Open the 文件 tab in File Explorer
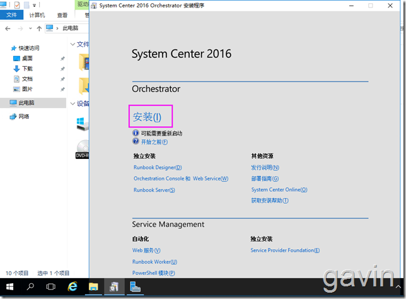This screenshot has height=299, width=406. pyautogui.click(x=11, y=15)
